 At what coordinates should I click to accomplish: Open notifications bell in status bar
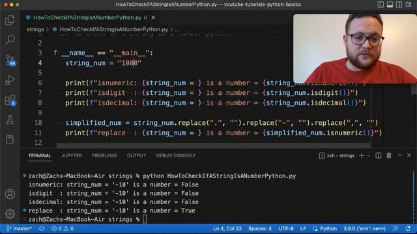click(x=408, y=228)
